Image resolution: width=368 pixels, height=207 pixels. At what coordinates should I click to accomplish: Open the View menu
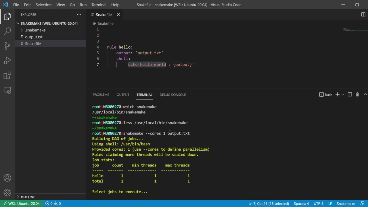[60, 5]
